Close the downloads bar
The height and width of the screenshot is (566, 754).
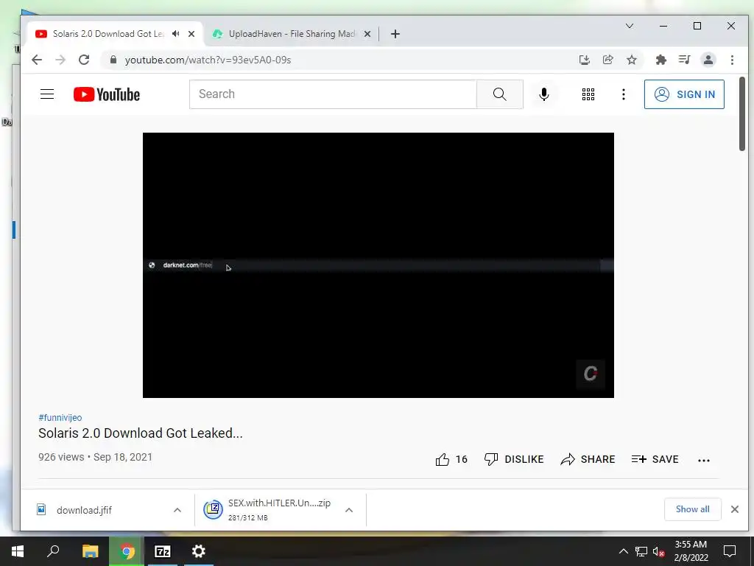[x=735, y=509]
